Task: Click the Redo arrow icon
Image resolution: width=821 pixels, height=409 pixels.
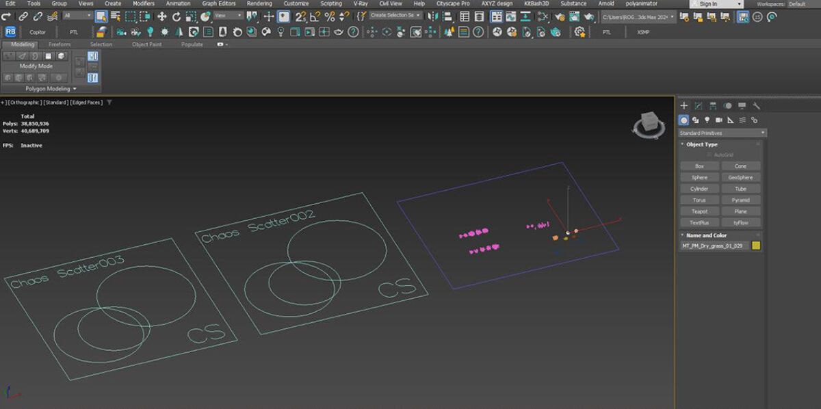Action: pos(8,16)
